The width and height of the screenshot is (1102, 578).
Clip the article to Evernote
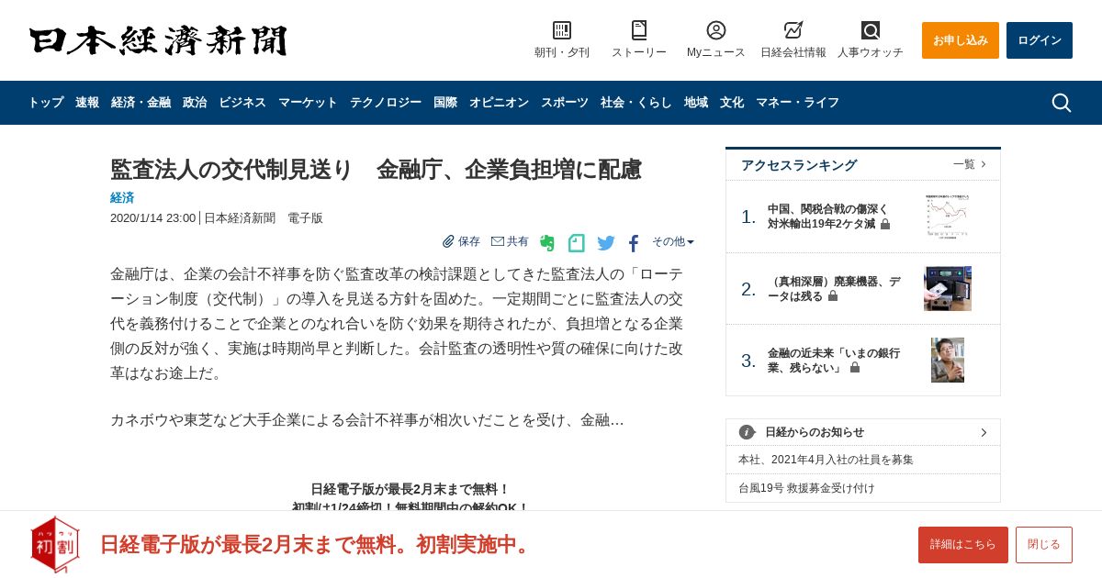tap(547, 243)
